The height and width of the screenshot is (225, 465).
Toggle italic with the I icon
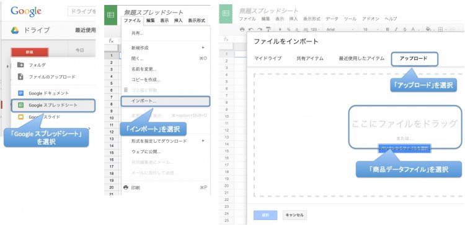tap(396, 30)
